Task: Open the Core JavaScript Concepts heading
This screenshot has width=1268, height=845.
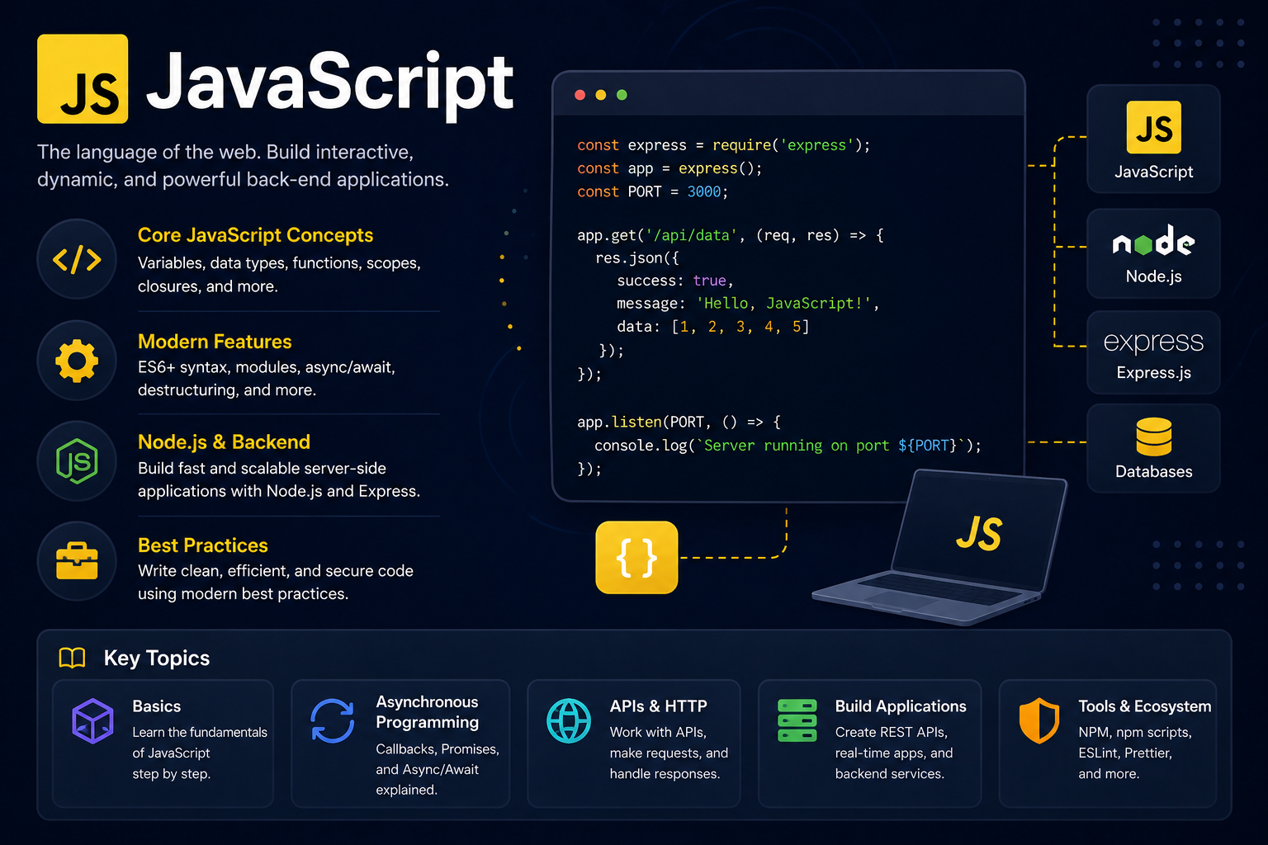Action: pos(255,235)
